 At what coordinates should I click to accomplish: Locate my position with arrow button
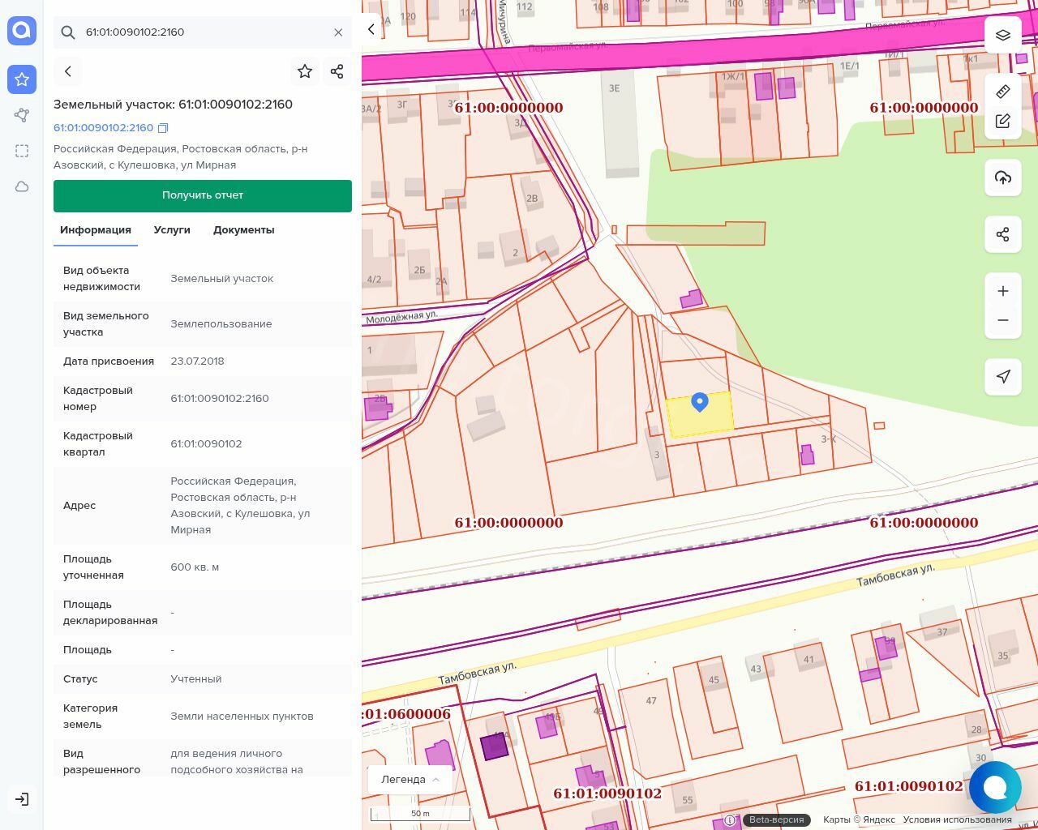point(1003,376)
